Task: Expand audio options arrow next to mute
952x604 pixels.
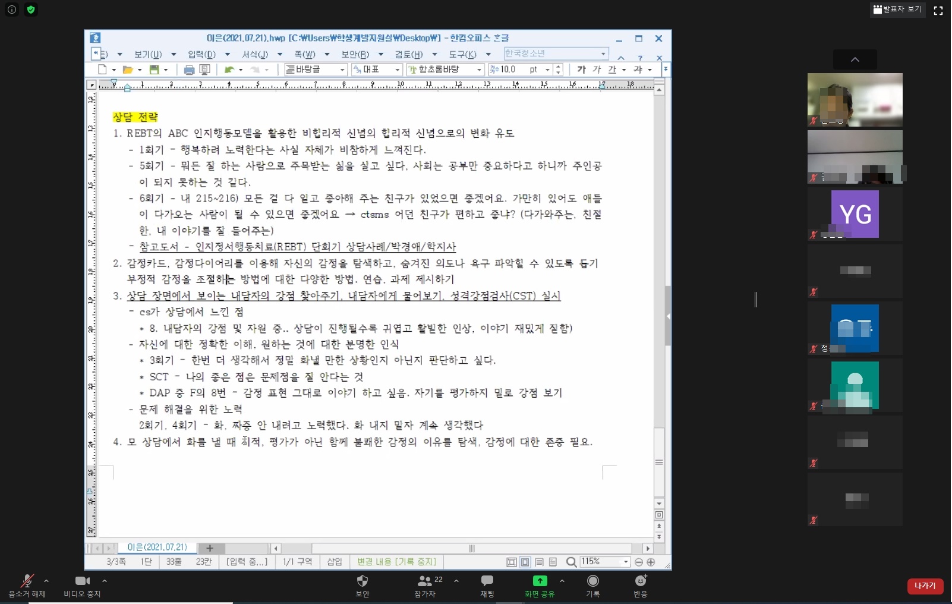Action: [x=46, y=581]
